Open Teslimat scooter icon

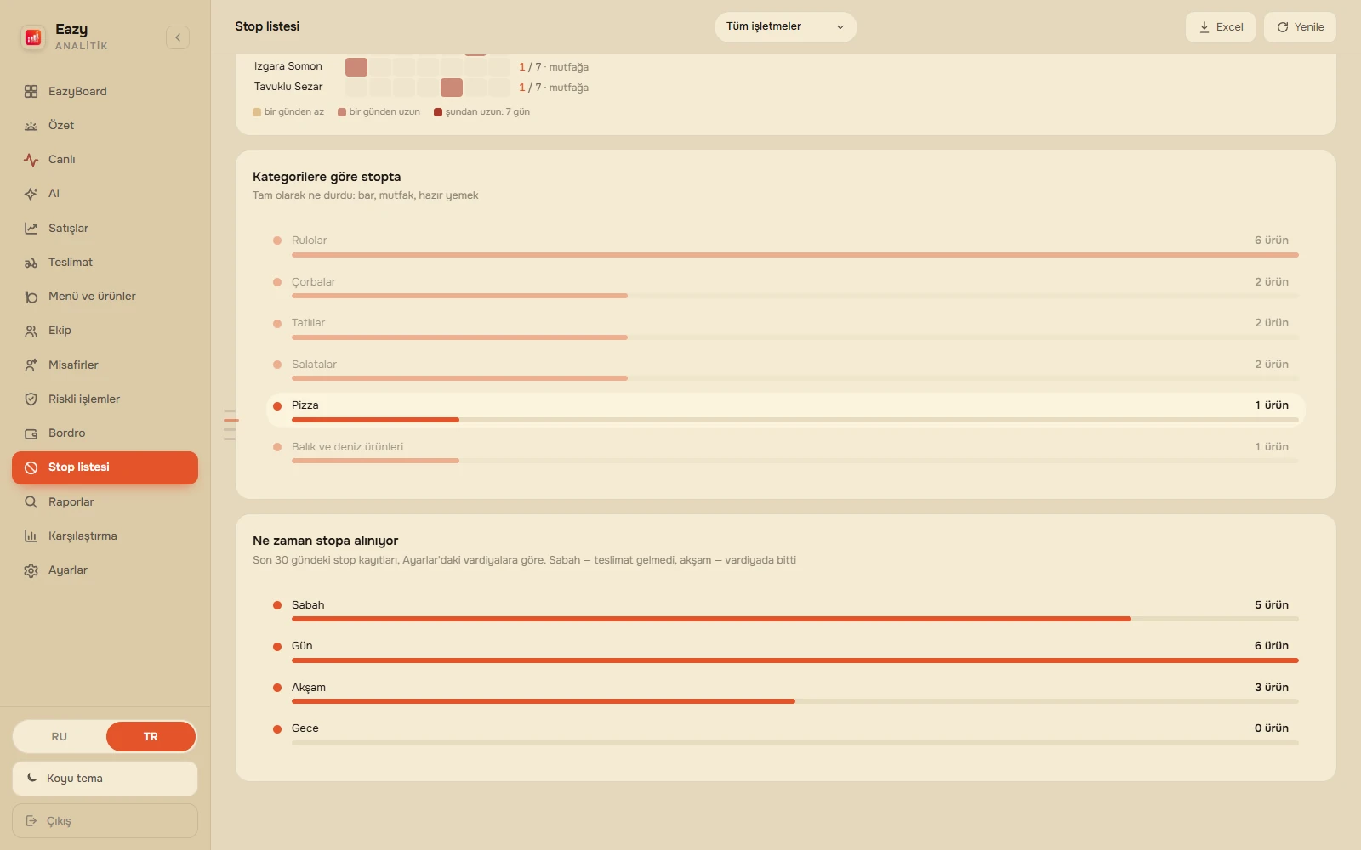click(x=31, y=263)
